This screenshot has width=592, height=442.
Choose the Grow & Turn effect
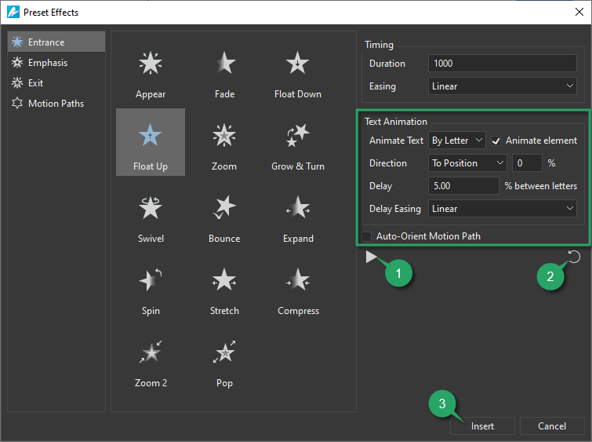298,137
